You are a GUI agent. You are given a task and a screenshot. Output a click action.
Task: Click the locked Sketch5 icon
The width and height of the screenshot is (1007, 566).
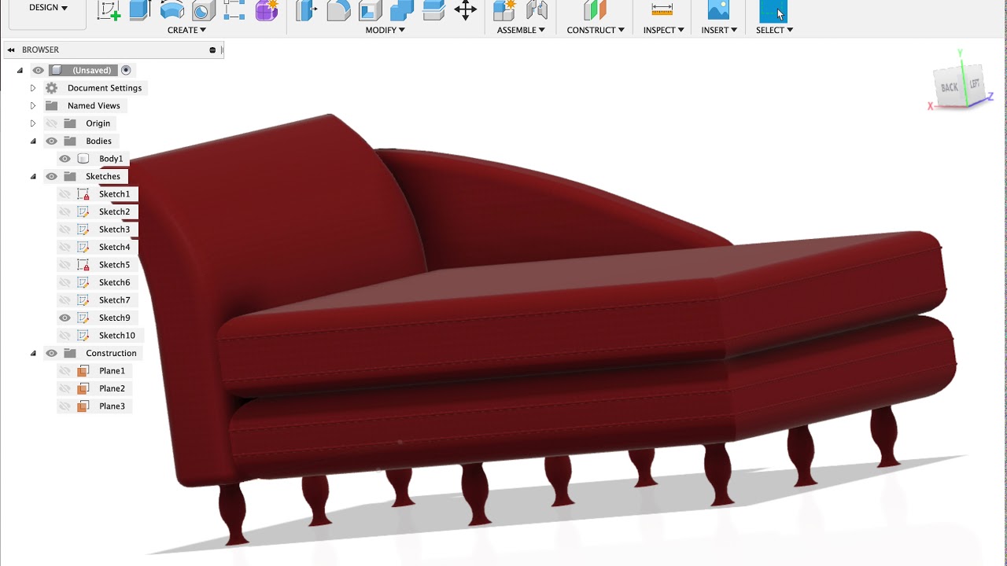[x=83, y=265]
